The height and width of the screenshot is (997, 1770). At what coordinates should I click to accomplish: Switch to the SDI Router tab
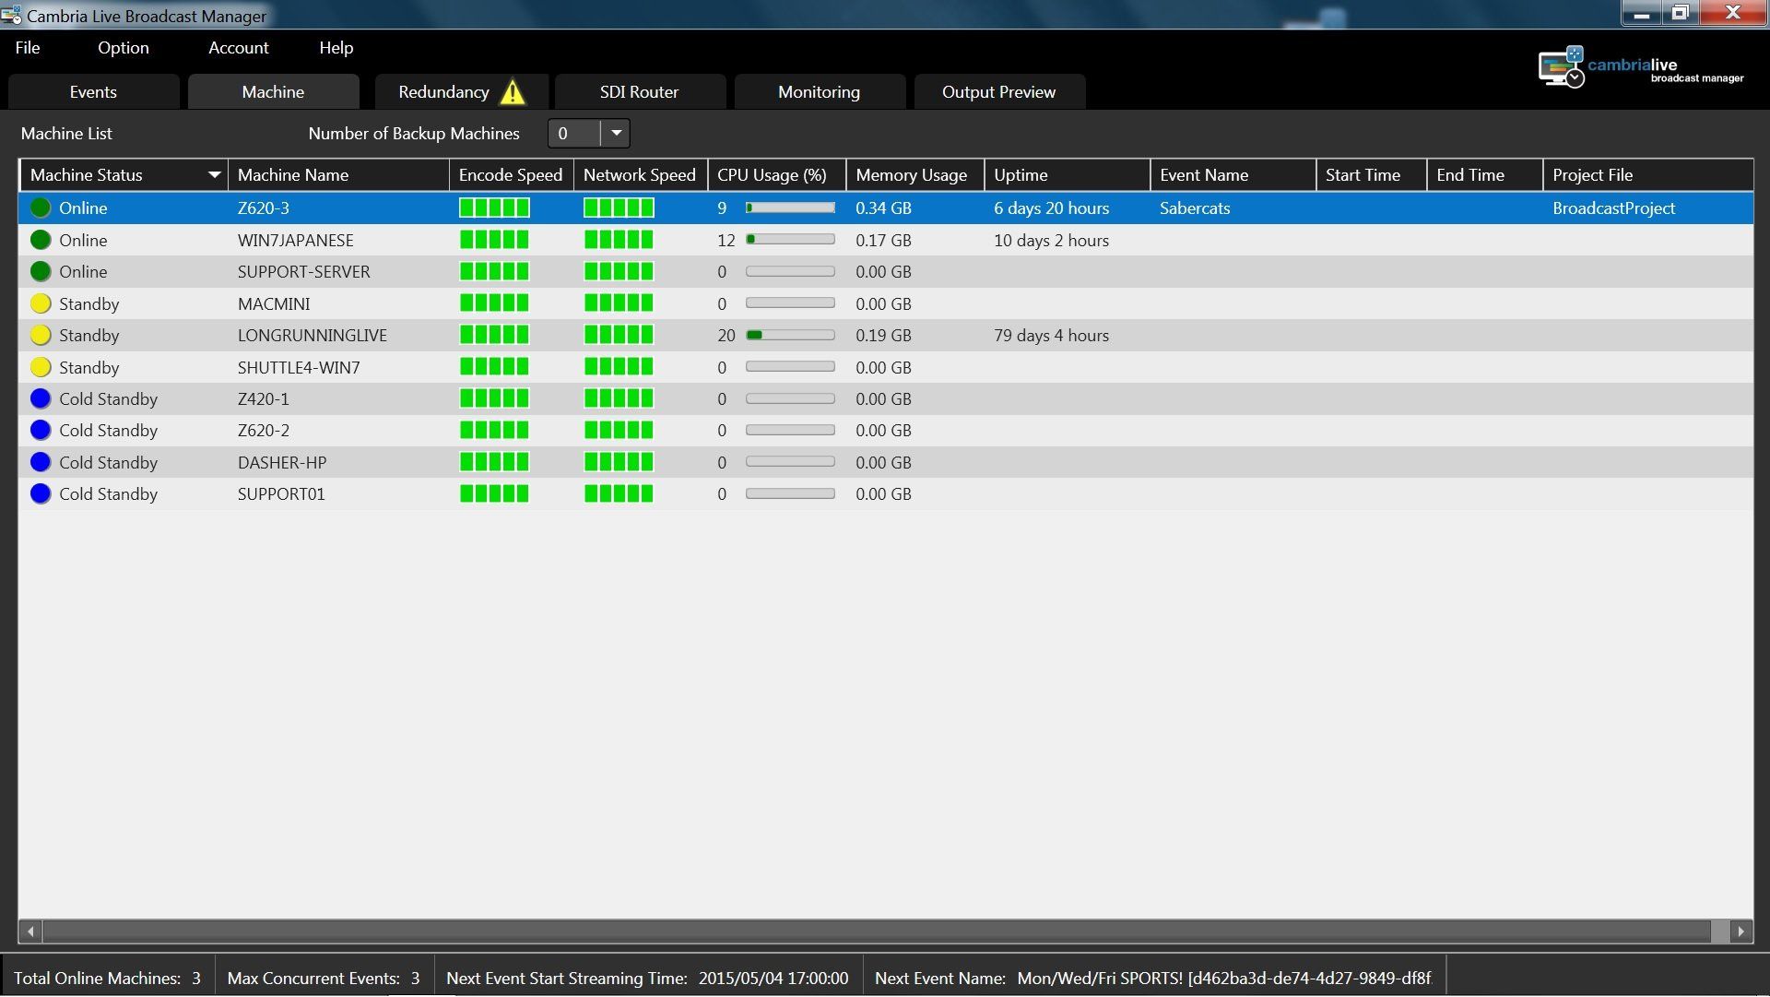click(x=639, y=92)
